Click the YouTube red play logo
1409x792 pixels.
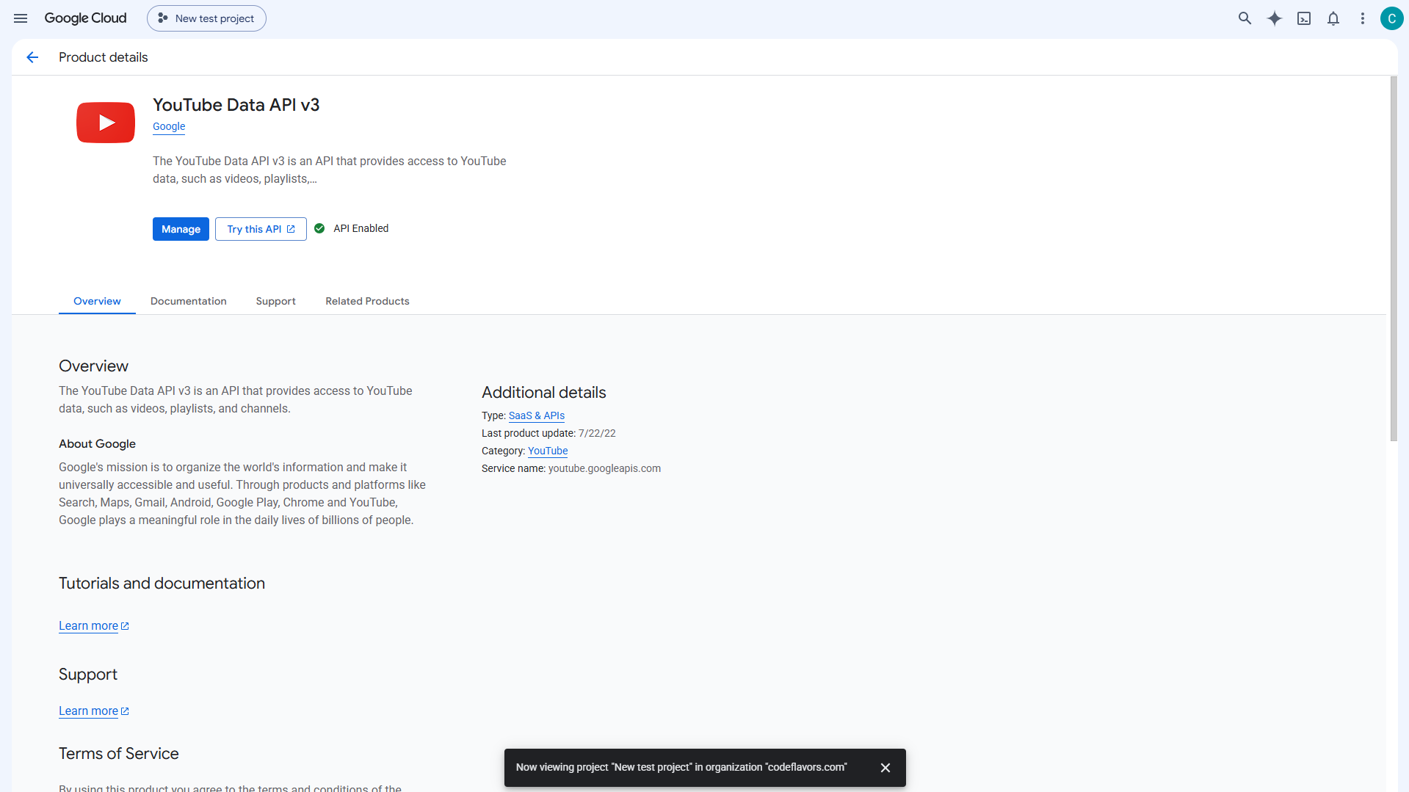[106, 123]
